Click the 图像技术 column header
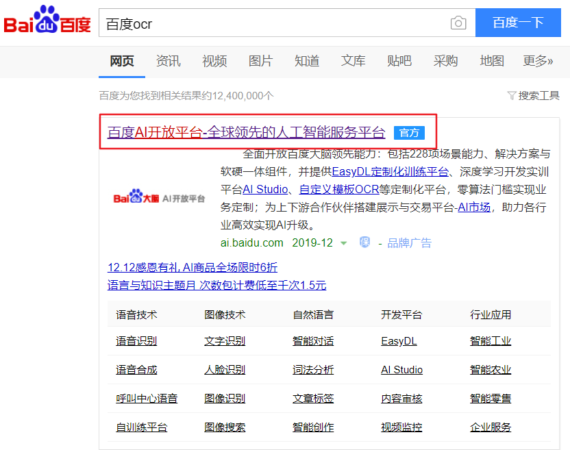This screenshot has height=450, width=570. click(225, 314)
